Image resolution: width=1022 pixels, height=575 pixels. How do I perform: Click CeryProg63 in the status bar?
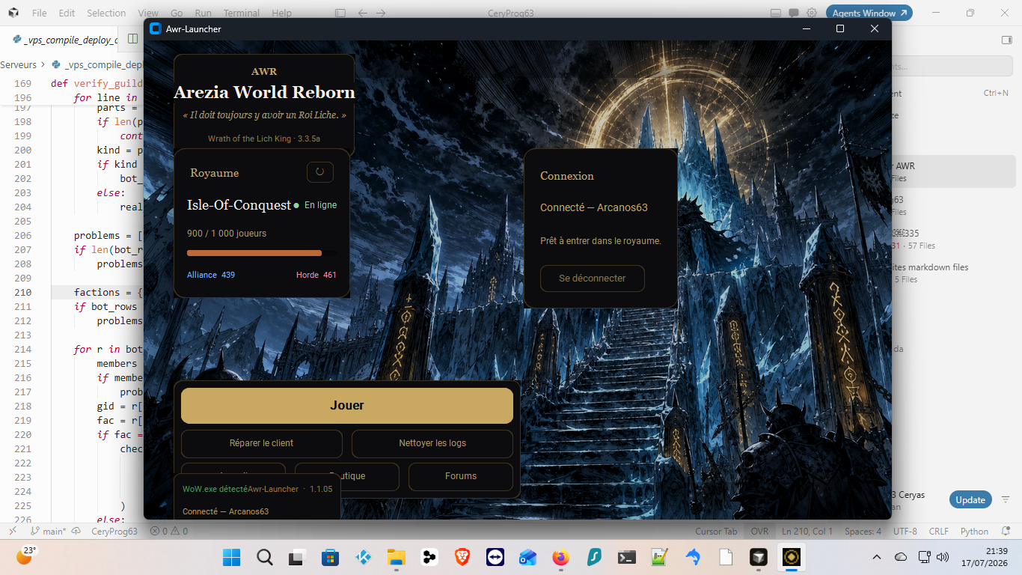(x=114, y=532)
